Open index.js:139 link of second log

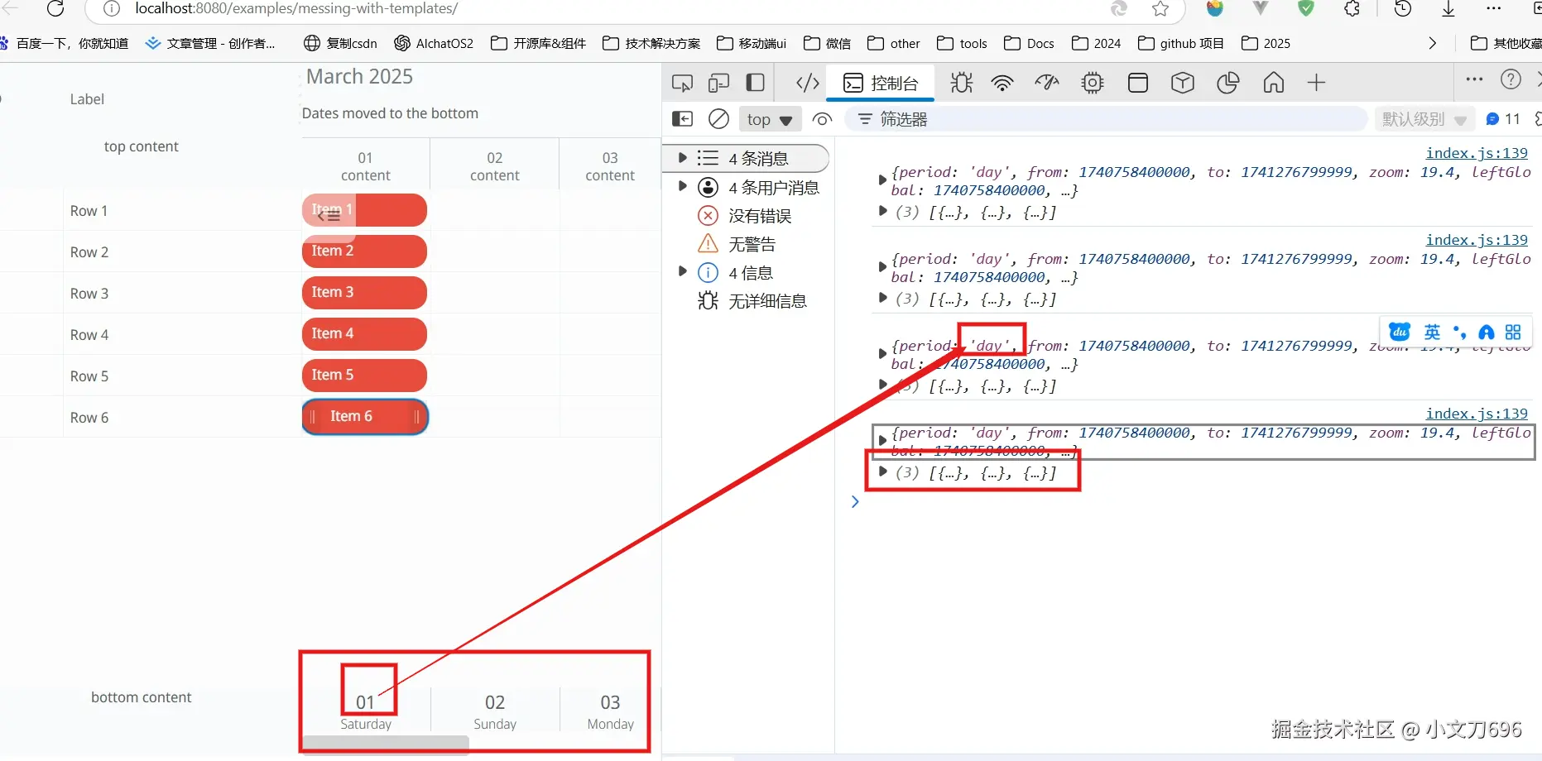pyautogui.click(x=1477, y=240)
